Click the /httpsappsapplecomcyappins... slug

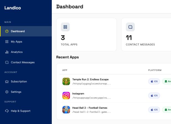click(x=91, y=98)
